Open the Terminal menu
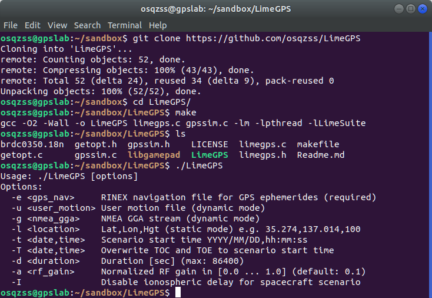Image resolution: width=432 pixels, height=298 pixels. coord(125,25)
